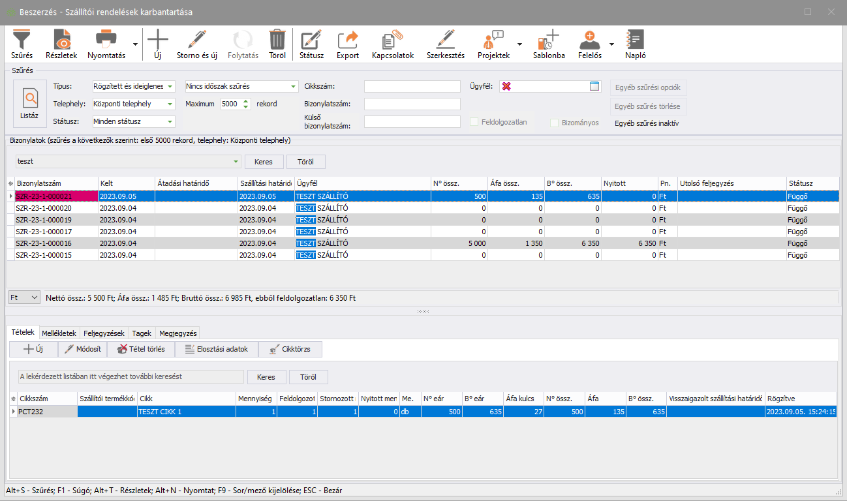The height and width of the screenshot is (501, 847).
Task: Toggle the Bizományos checkbox
Action: [554, 123]
